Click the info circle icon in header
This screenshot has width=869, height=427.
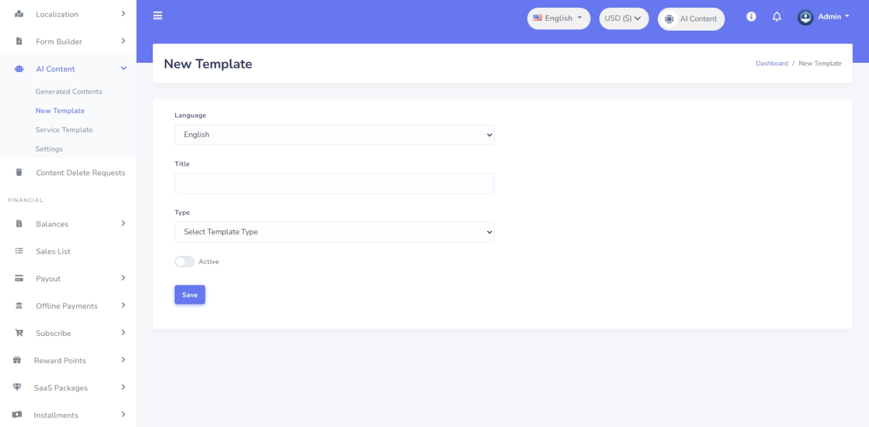(751, 17)
